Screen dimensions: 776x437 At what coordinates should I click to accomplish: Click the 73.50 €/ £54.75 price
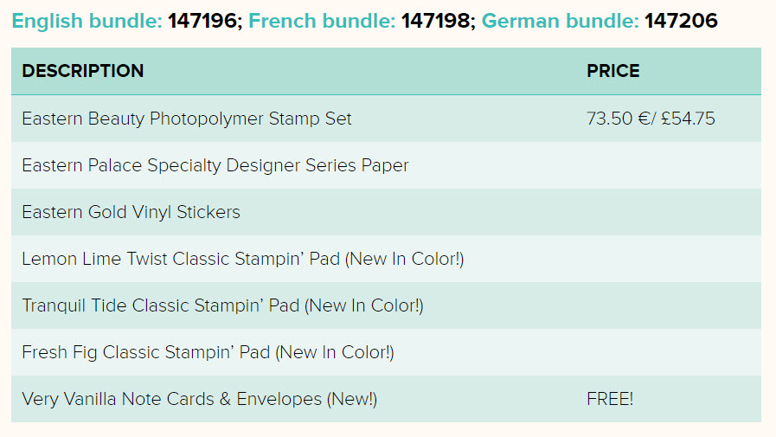pyautogui.click(x=651, y=119)
